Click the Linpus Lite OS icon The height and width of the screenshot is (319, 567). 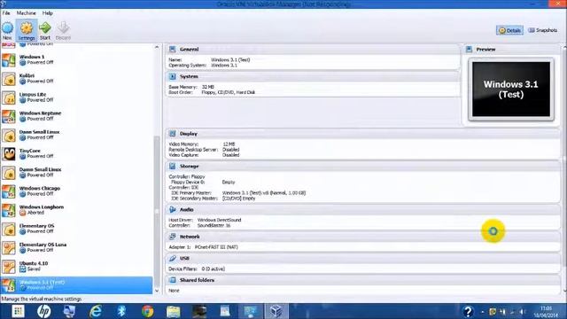tap(9, 97)
